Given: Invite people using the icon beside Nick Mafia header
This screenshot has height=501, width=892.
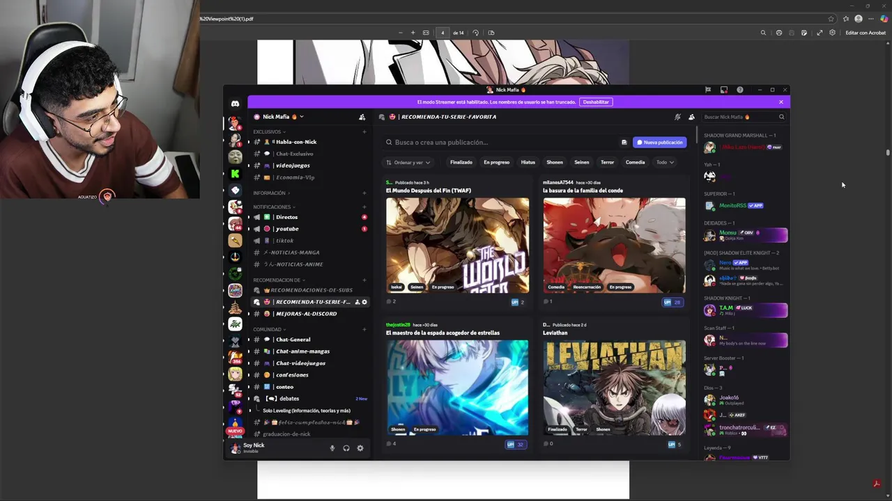Looking at the screenshot, I should point(362,117).
